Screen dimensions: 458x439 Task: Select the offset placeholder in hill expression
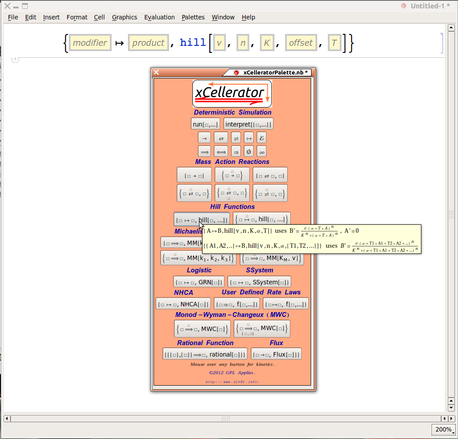click(x=301, y=43)
